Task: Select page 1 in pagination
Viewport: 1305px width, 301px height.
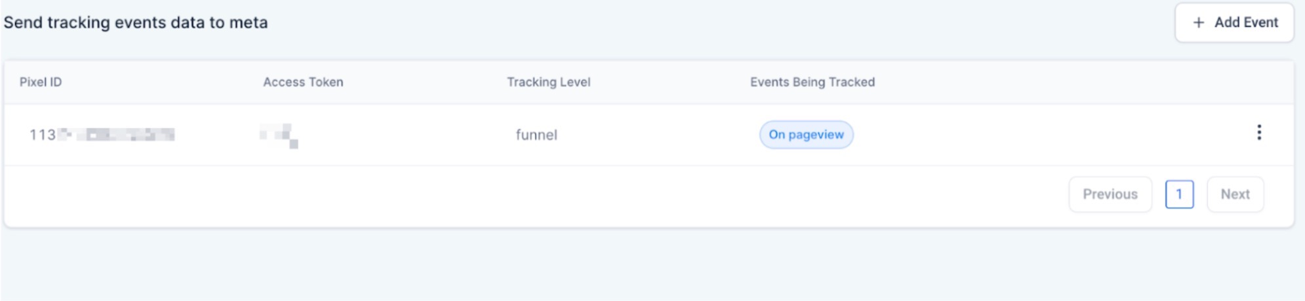Action: pos(1178,194)
